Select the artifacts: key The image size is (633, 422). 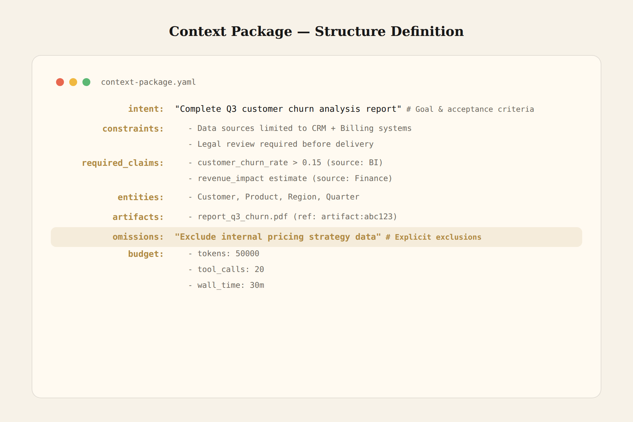(x=138, y=217)
